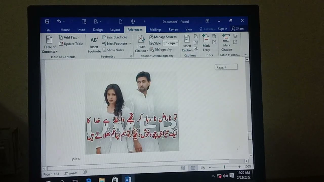Open the Undo history dropdown arrow

(64, 22)
